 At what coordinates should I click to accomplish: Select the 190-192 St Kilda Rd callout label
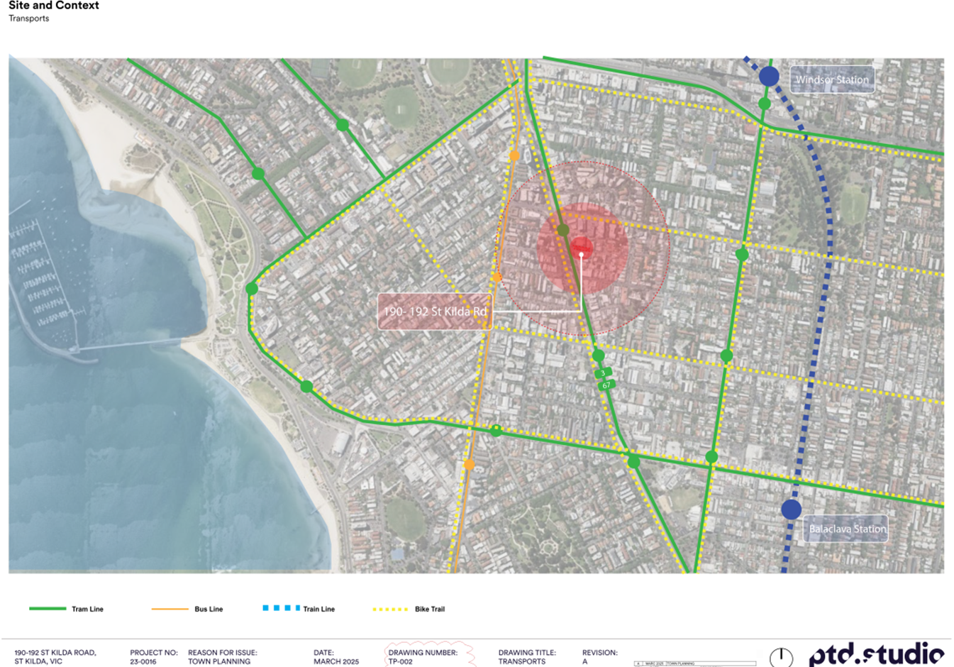pyautogui.click(x=435, y=312)
